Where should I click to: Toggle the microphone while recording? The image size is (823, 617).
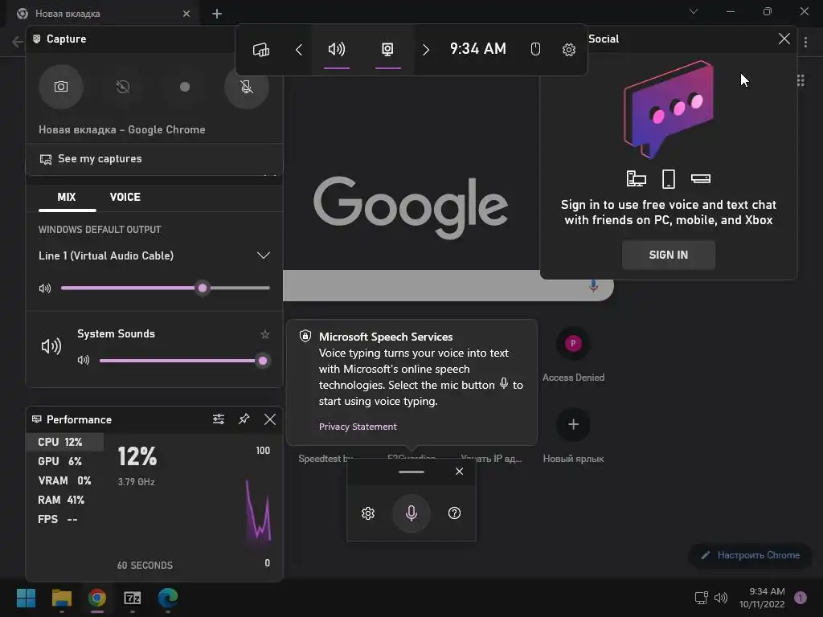(246, 87)
